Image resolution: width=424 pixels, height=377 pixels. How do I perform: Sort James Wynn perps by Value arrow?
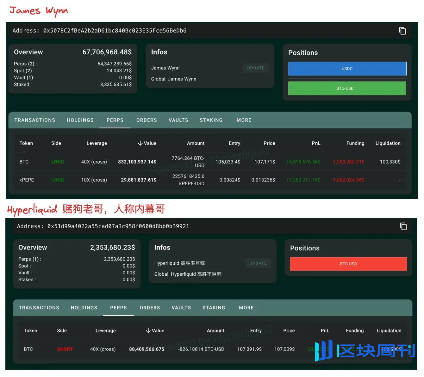[140, 143]
